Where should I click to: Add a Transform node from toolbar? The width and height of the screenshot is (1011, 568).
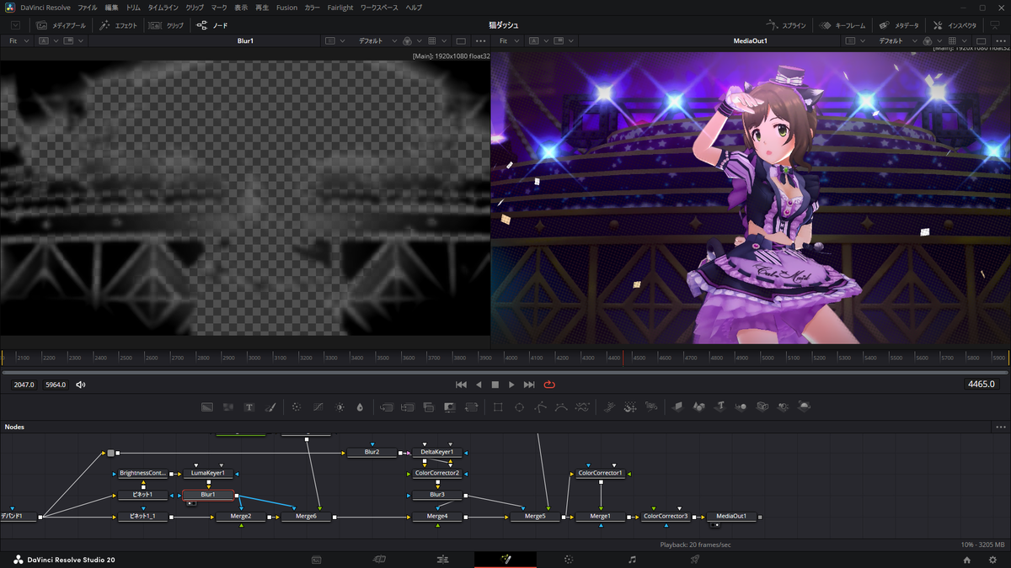click(471, 407)
